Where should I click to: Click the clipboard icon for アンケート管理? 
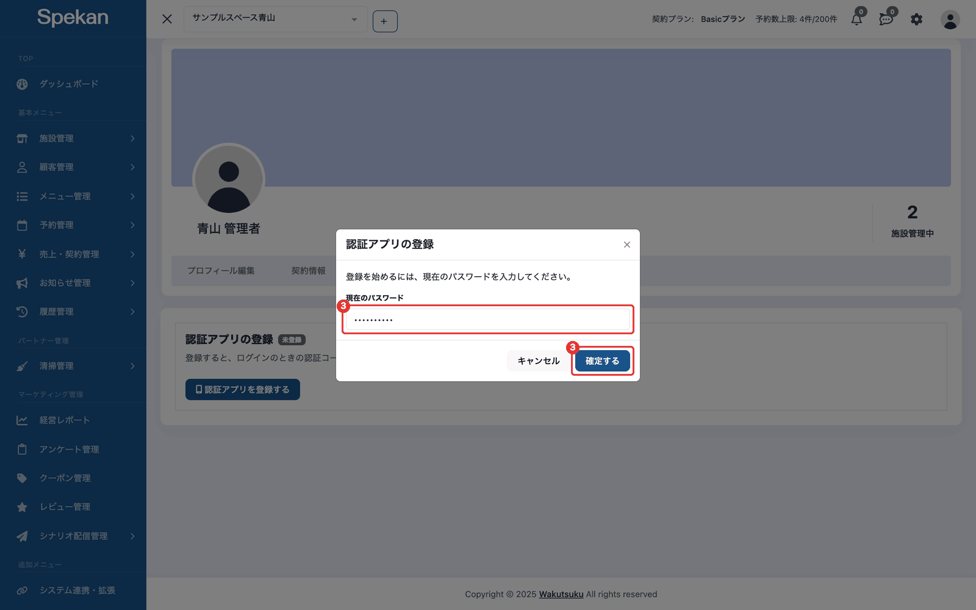coord(22,450)
